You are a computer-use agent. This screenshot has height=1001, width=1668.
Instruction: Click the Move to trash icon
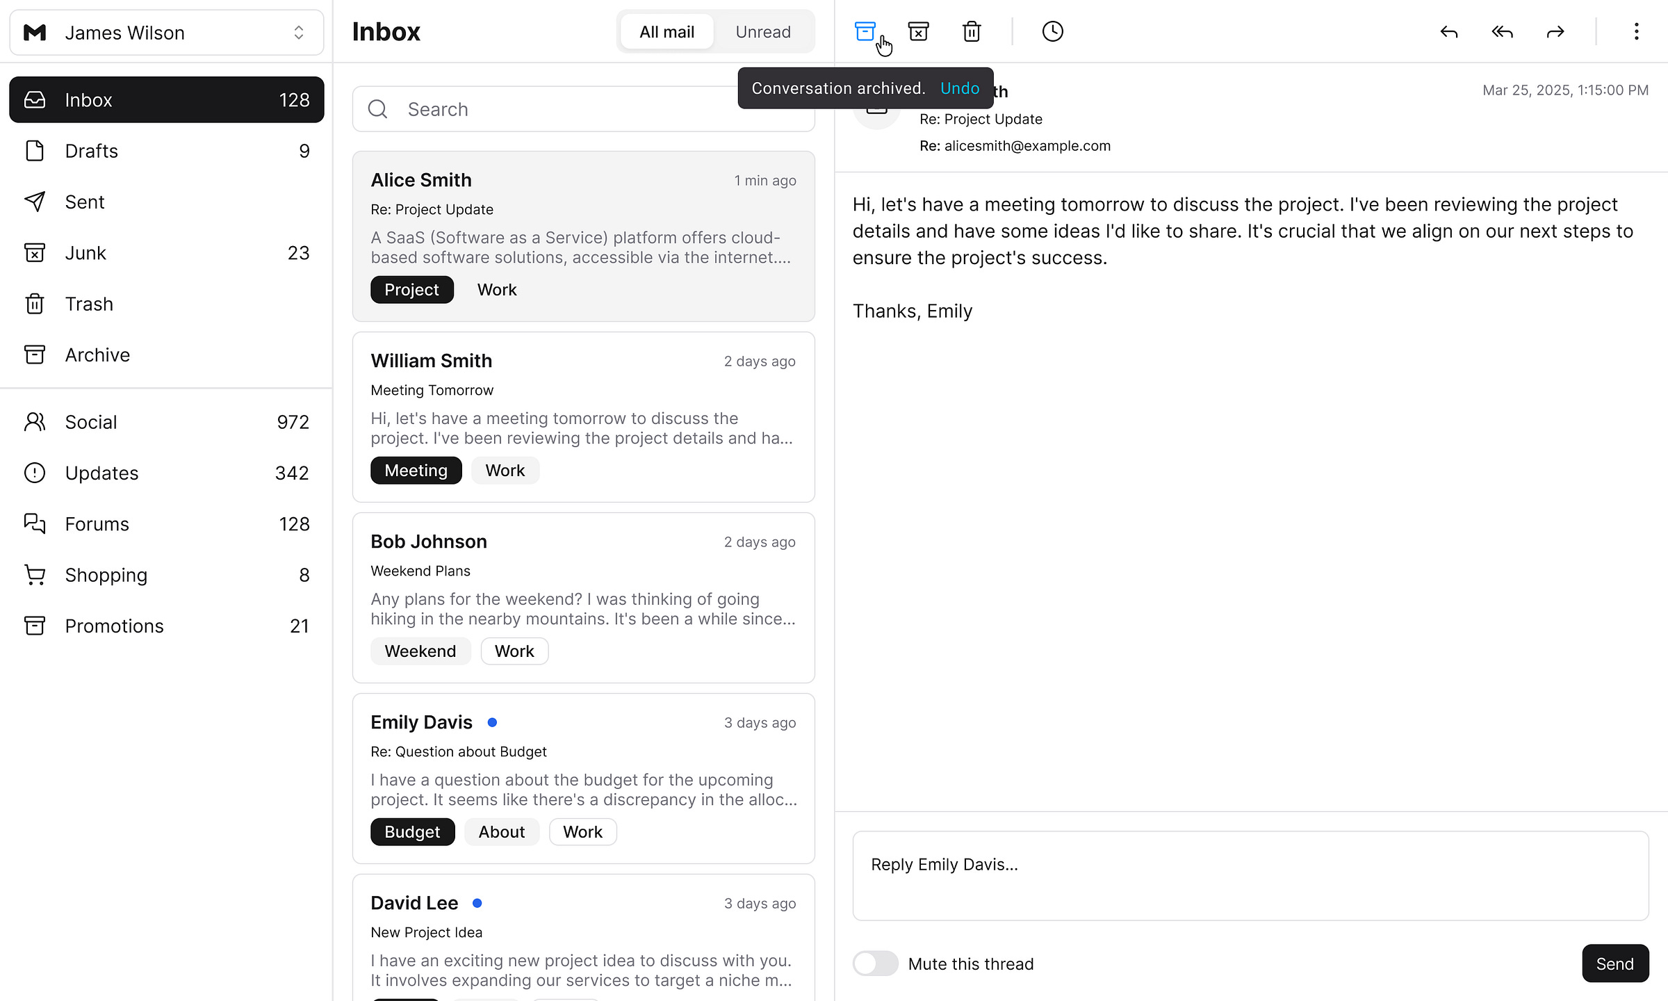(x=972, y=31)
